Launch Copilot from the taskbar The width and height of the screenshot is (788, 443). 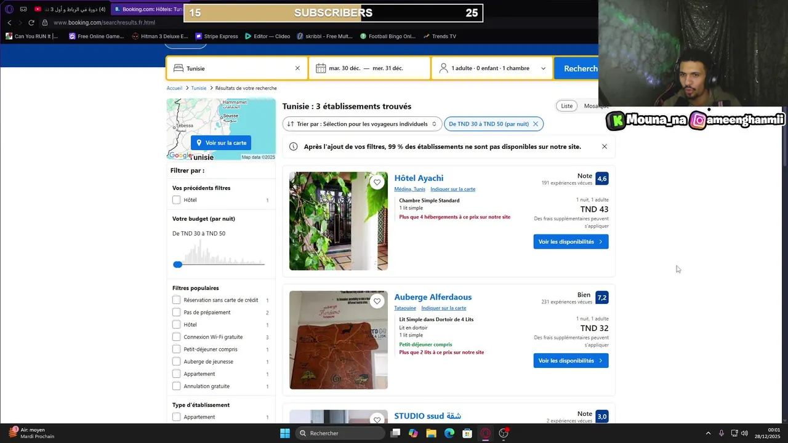coord(413,433)
